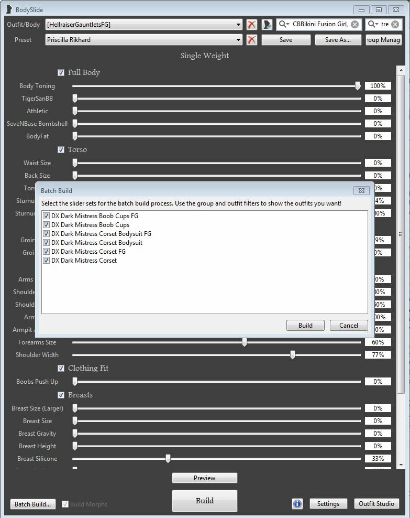The height and width of the screenshot is (518, 410).
Task: Delete the Priscilla Rikhard preset
Action: 252,40
